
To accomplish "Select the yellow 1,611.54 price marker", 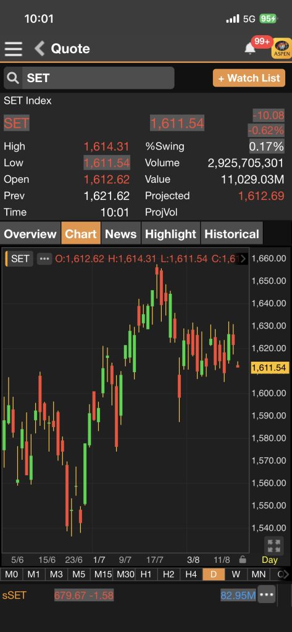I will click(270, 368).
